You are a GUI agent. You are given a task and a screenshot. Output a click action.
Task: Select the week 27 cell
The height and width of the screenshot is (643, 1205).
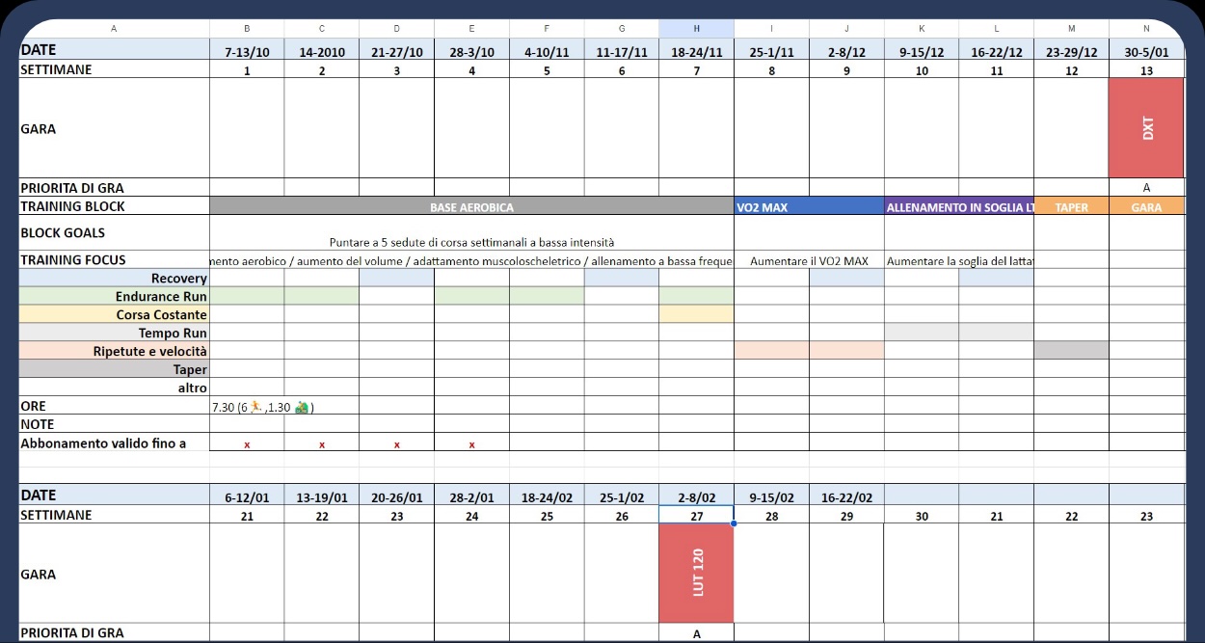[696, 516]
